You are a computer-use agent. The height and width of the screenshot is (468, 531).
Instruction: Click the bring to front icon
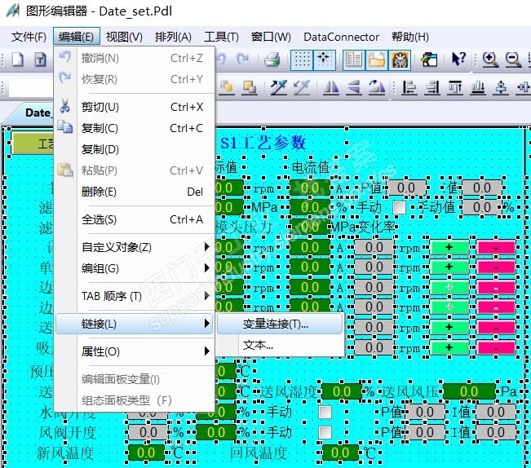[227, 88]
